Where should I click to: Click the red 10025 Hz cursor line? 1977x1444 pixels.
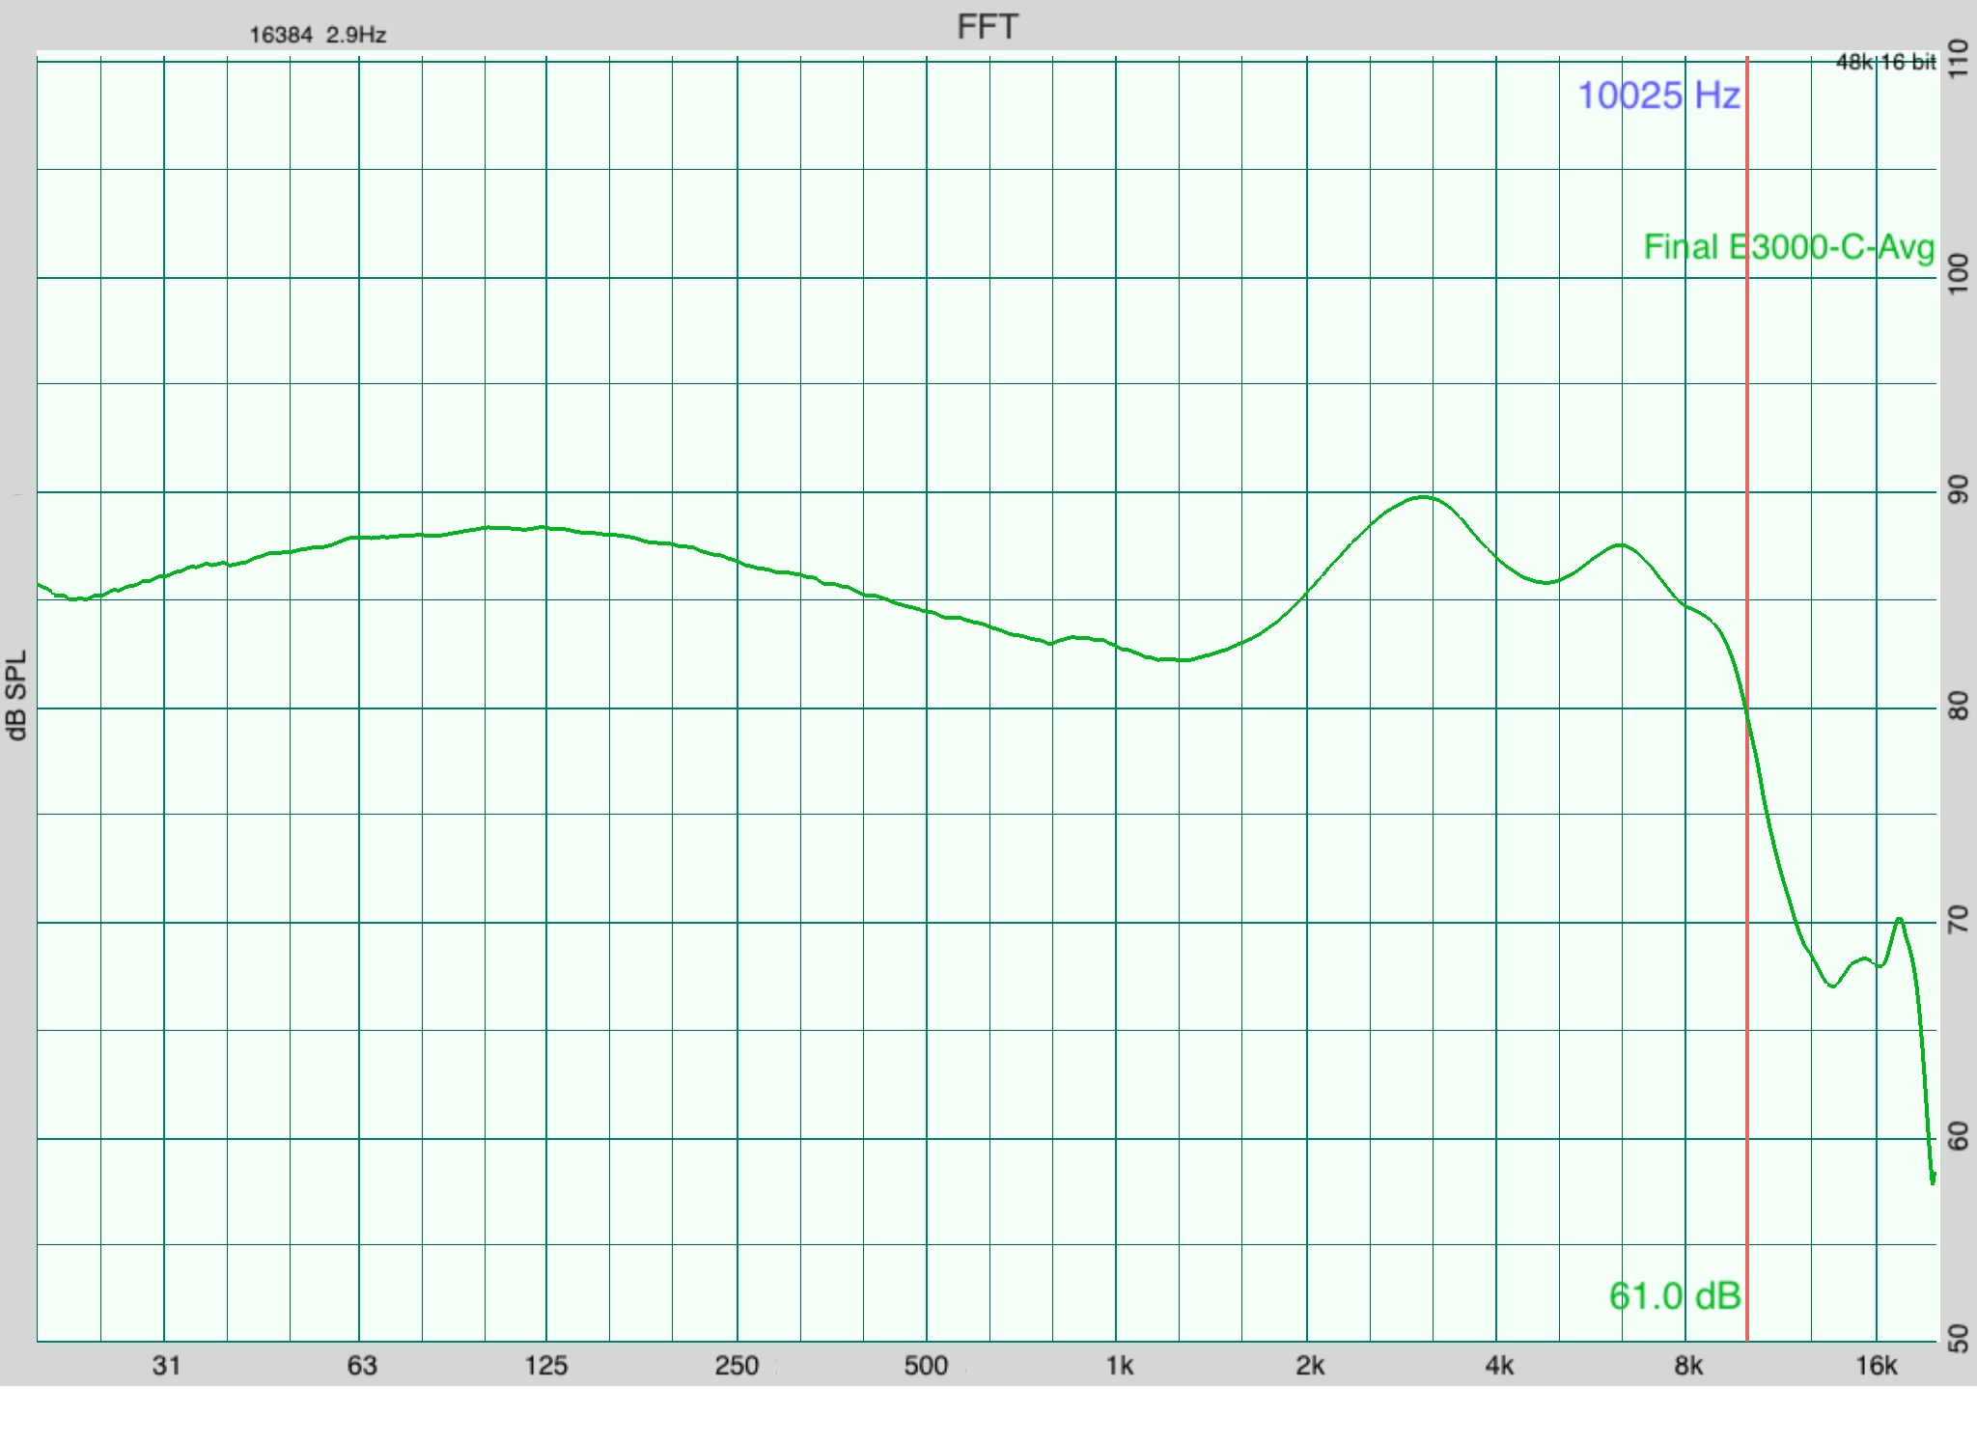(x=1746, y=699)
